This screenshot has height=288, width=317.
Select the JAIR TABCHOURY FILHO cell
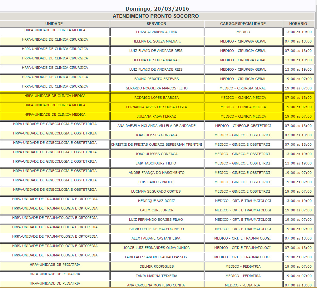[x=156, y=163]
